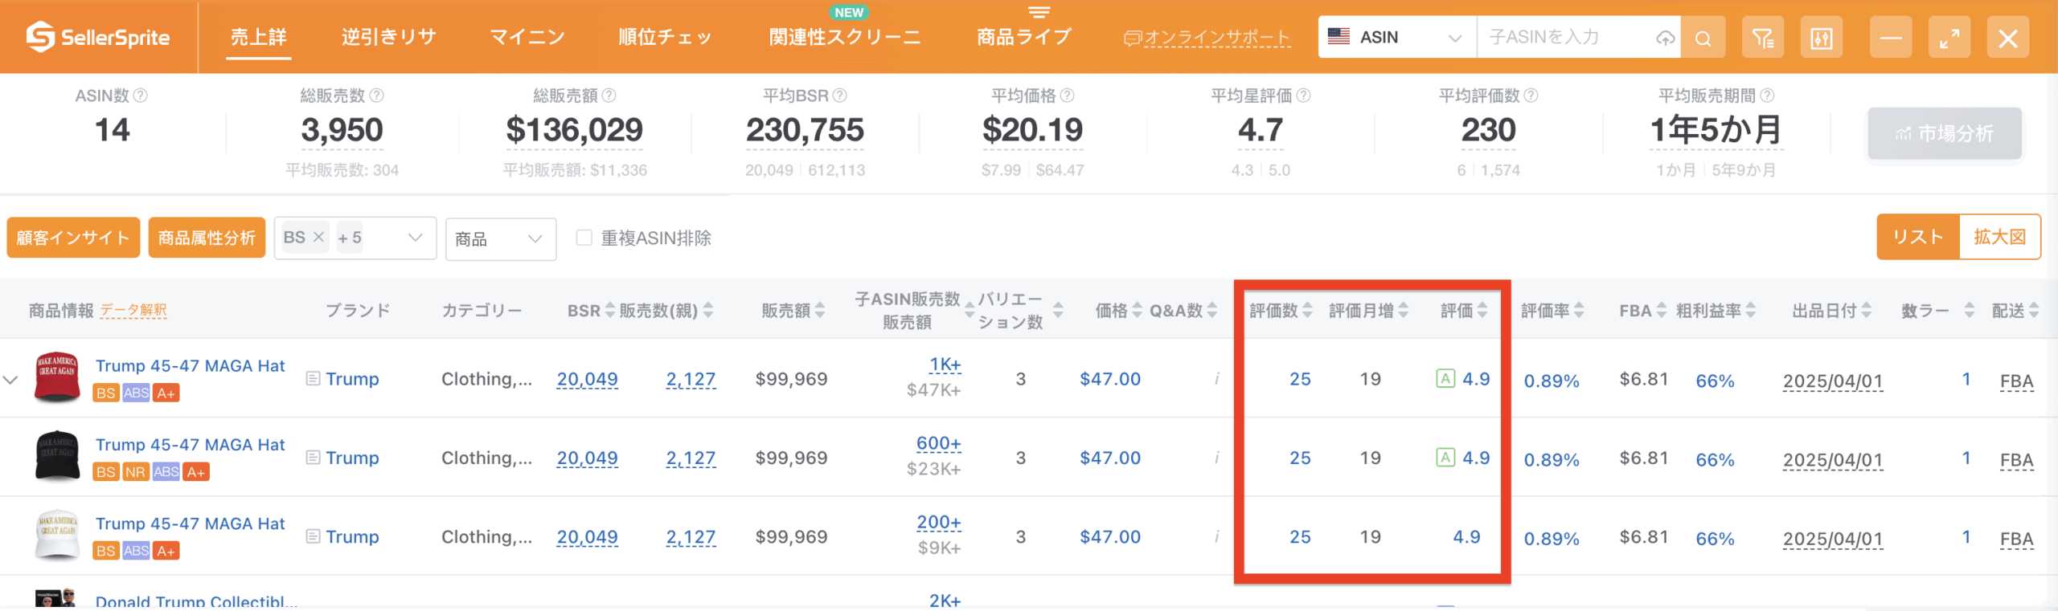Click the 商品属性分析 button

coord(207,238)
